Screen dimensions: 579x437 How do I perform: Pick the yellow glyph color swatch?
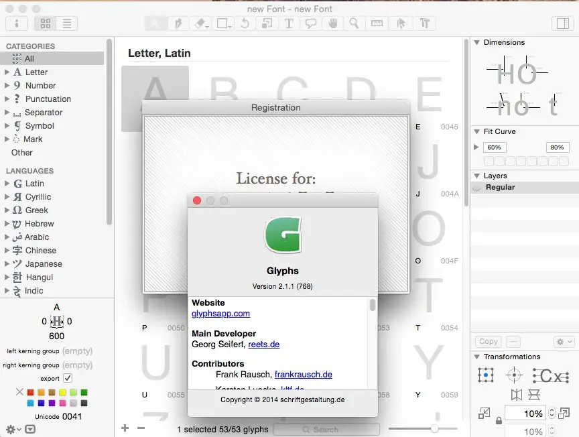(x=62, y=392)
